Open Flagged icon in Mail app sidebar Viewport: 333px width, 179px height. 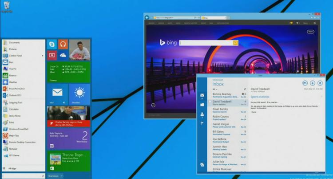point(202,123)
